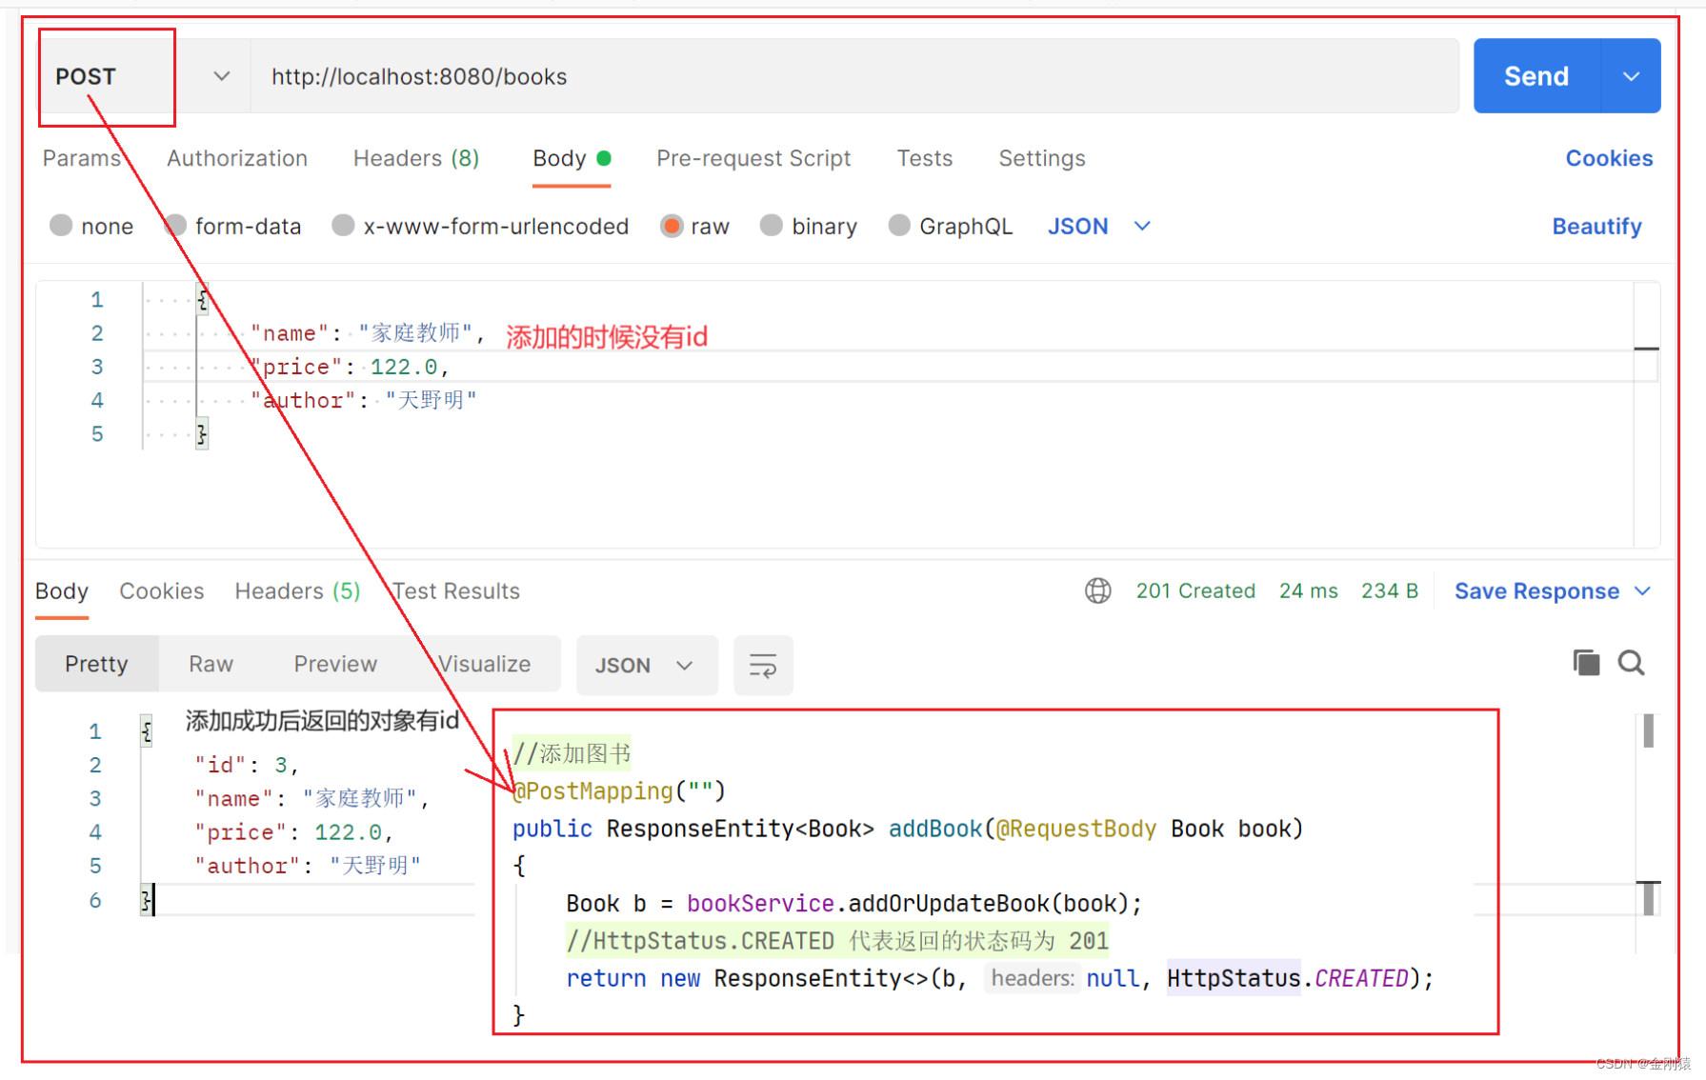Select the response Body tab
Image resolution: width=1706 pixels, height=1080 pixels.
pyautogui.click(x=62, y=591)
